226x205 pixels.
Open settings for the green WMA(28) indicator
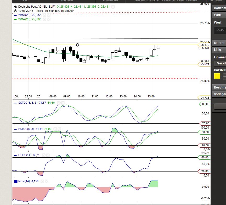(x=44, y=19)
